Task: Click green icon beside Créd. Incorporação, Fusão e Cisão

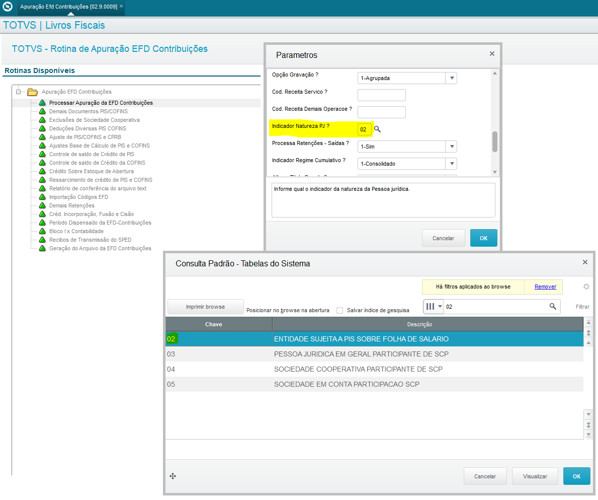Action: click(x=42, y=214)
